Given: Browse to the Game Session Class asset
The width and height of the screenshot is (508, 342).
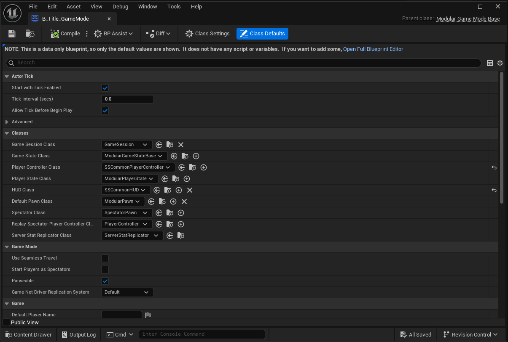Looking at the screenshot, I should 169,144.
